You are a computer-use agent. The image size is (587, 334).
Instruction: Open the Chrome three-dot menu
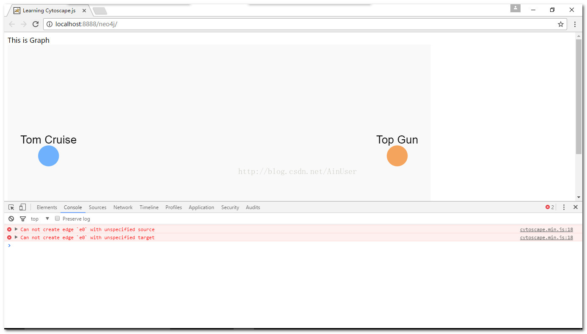(575, 24)
